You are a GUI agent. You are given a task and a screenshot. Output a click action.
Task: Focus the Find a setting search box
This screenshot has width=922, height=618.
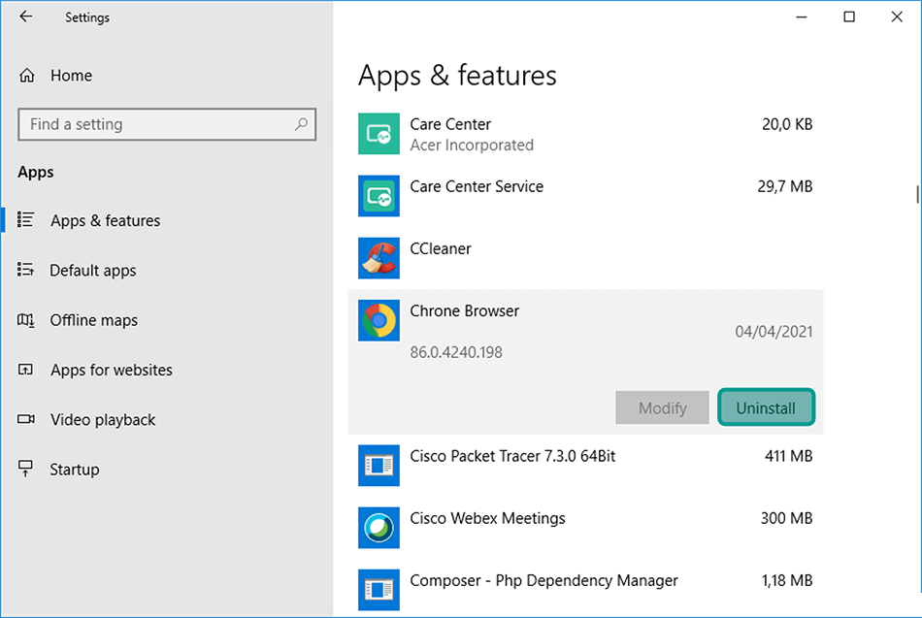[x=167, y=124]
